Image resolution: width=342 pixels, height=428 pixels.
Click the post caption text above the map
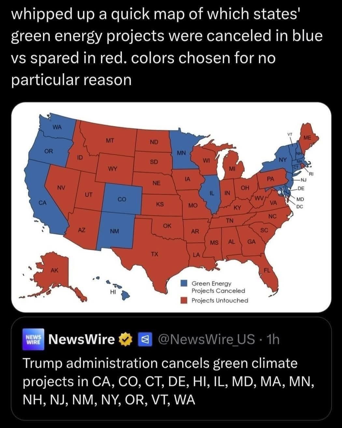(x=166, y=47)
